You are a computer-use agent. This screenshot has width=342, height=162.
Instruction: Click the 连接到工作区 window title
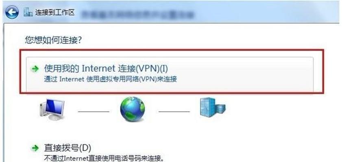[x=55, y=13]
